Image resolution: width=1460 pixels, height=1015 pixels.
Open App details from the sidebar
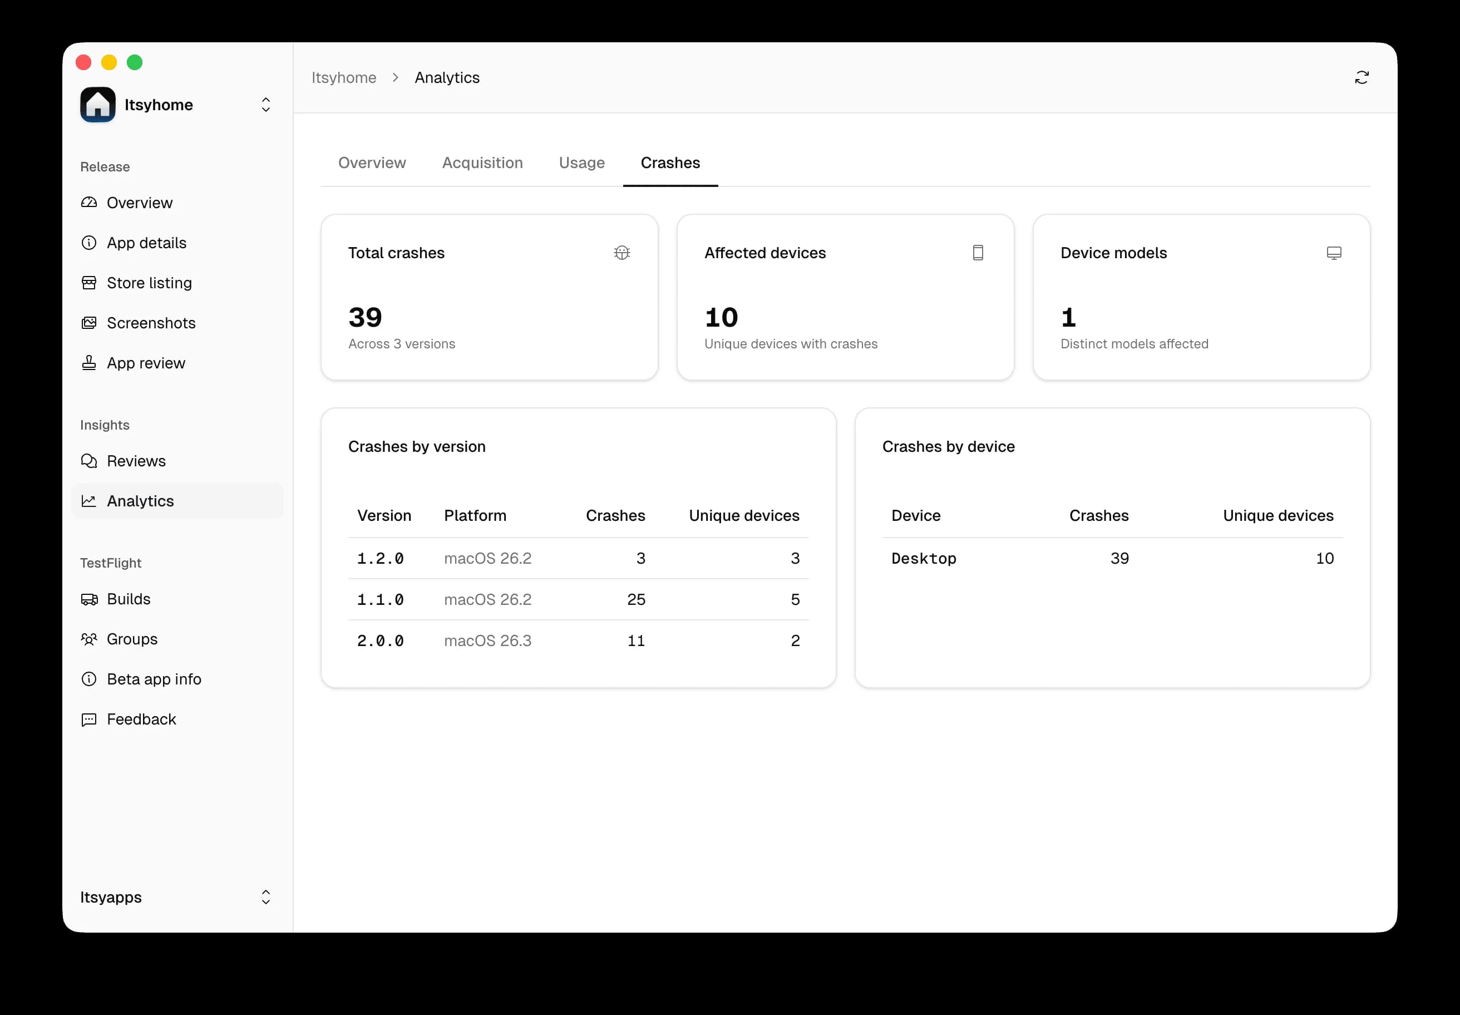[146, 243]
